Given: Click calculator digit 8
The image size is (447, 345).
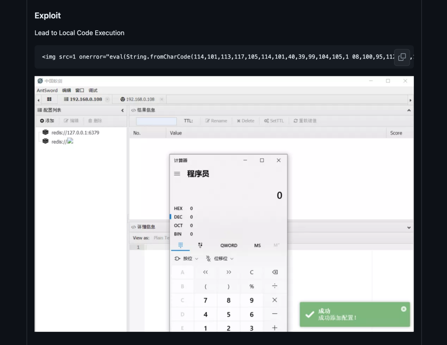Looking at the screenshot, I should 228,301.
